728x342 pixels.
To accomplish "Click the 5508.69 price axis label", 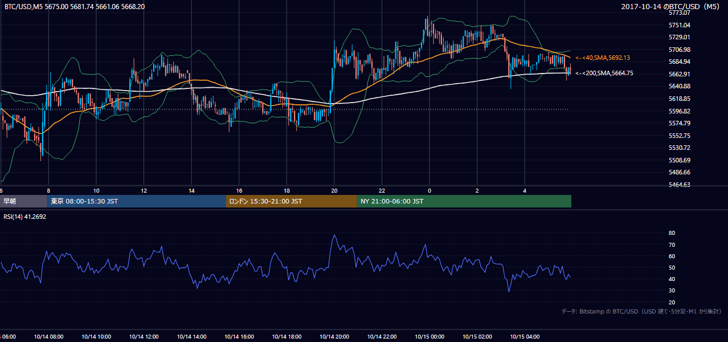I will point(680,160).
